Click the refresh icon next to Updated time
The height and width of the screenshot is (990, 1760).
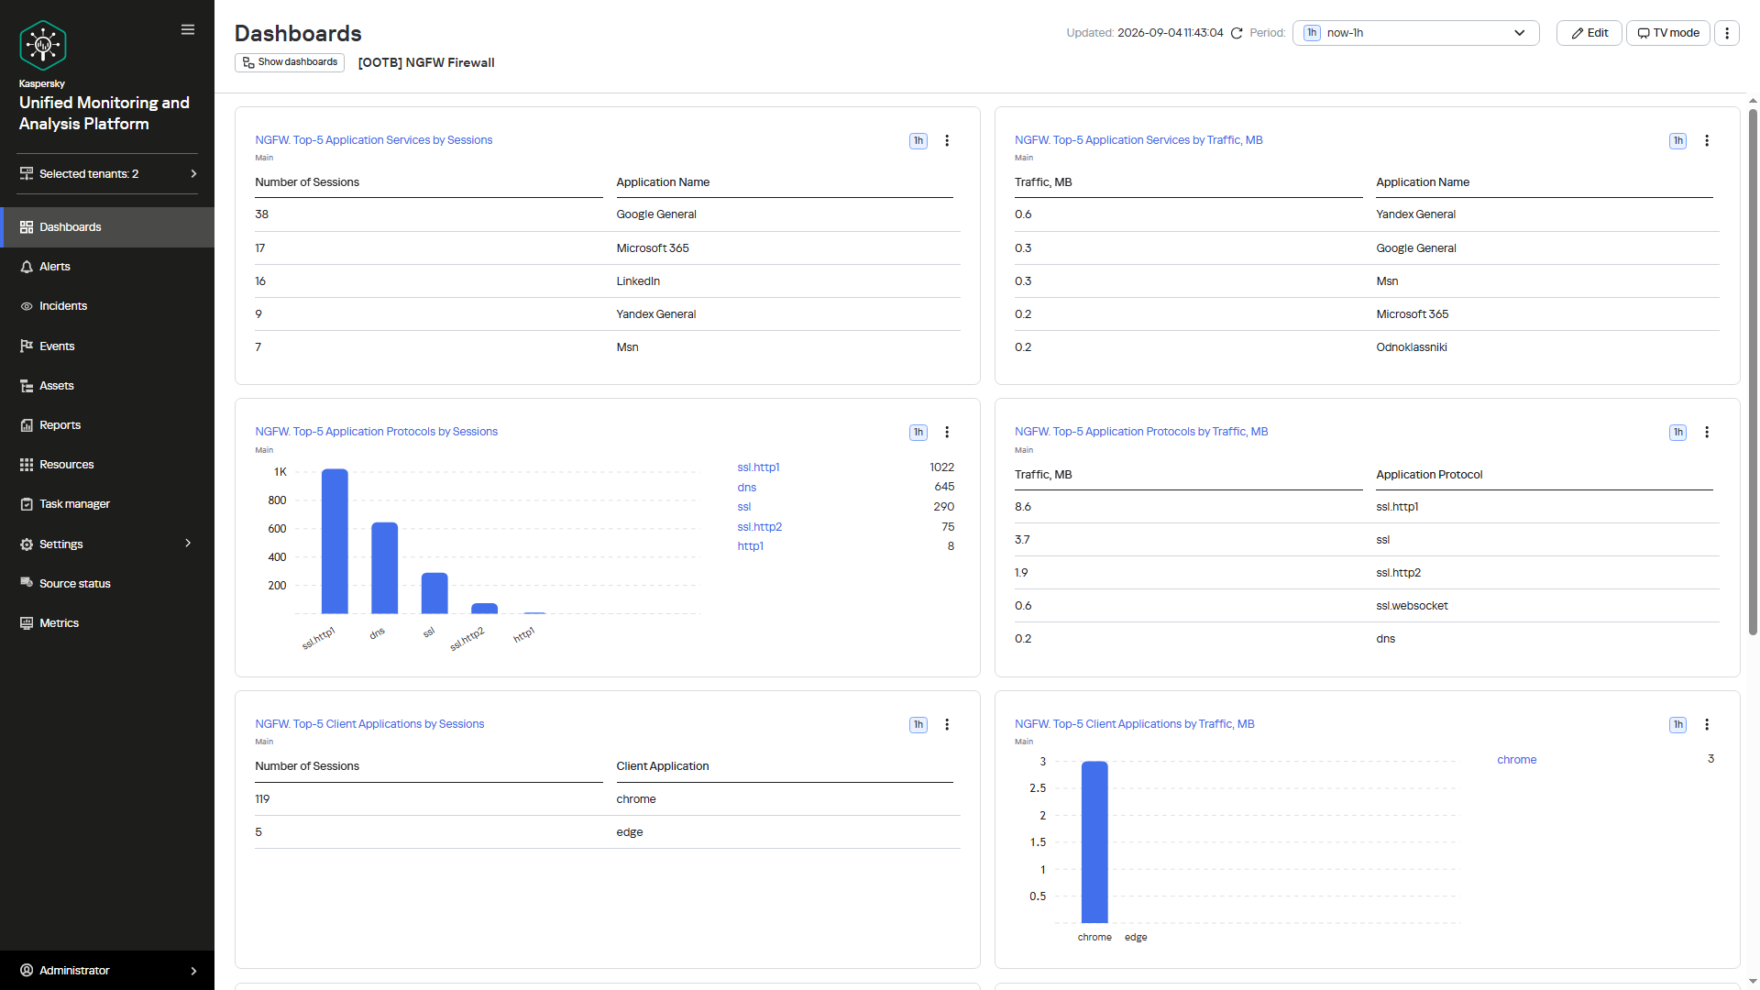[x=1237, y=33]
